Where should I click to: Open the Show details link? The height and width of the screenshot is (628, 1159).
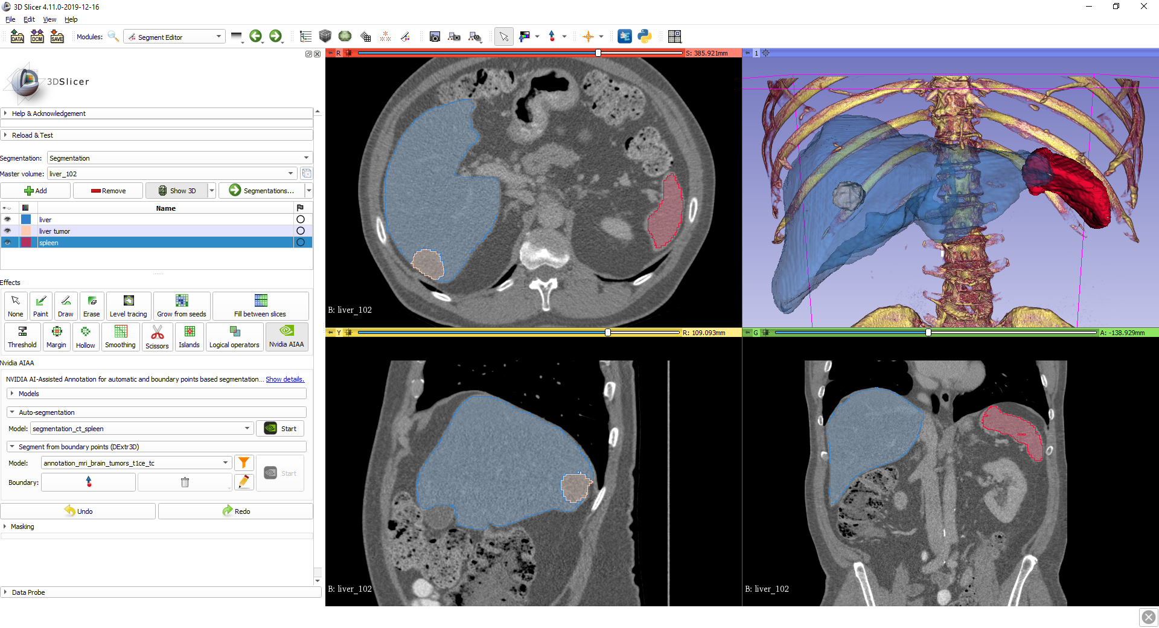[285, 379]
